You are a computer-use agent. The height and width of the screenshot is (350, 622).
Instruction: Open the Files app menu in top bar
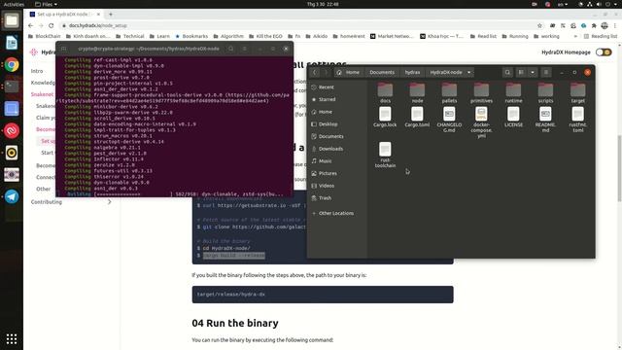[46, 4]
